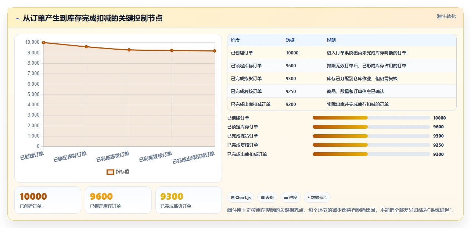Image resolution: width=471 pixels, height=228 pixels.
Task: Click table cell 已完成出库扣减订单
Action: point(251,104)
